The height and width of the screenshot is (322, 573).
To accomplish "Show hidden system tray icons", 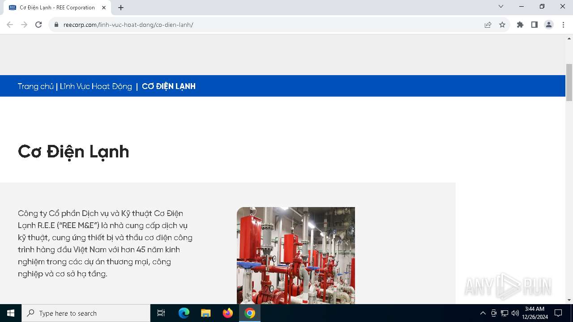I will click(x=483, y=313).
